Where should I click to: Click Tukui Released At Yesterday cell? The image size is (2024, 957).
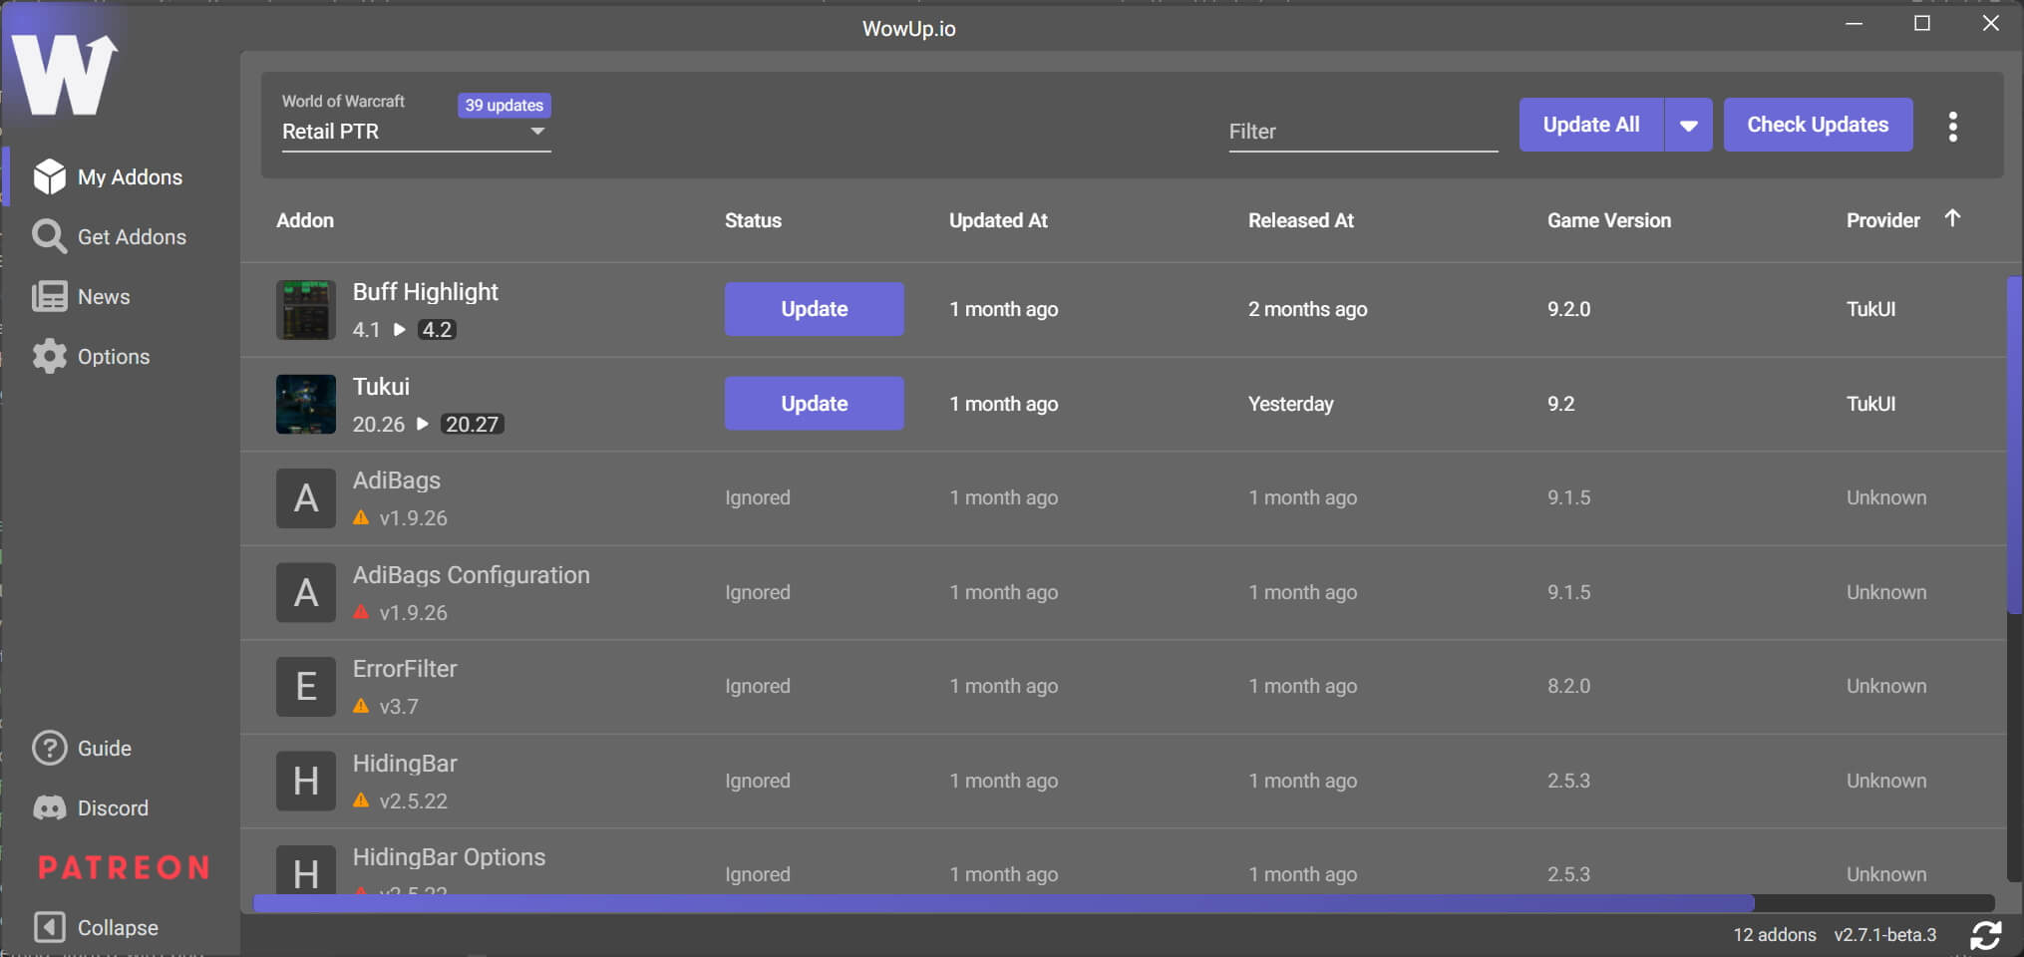(1290, 404)
